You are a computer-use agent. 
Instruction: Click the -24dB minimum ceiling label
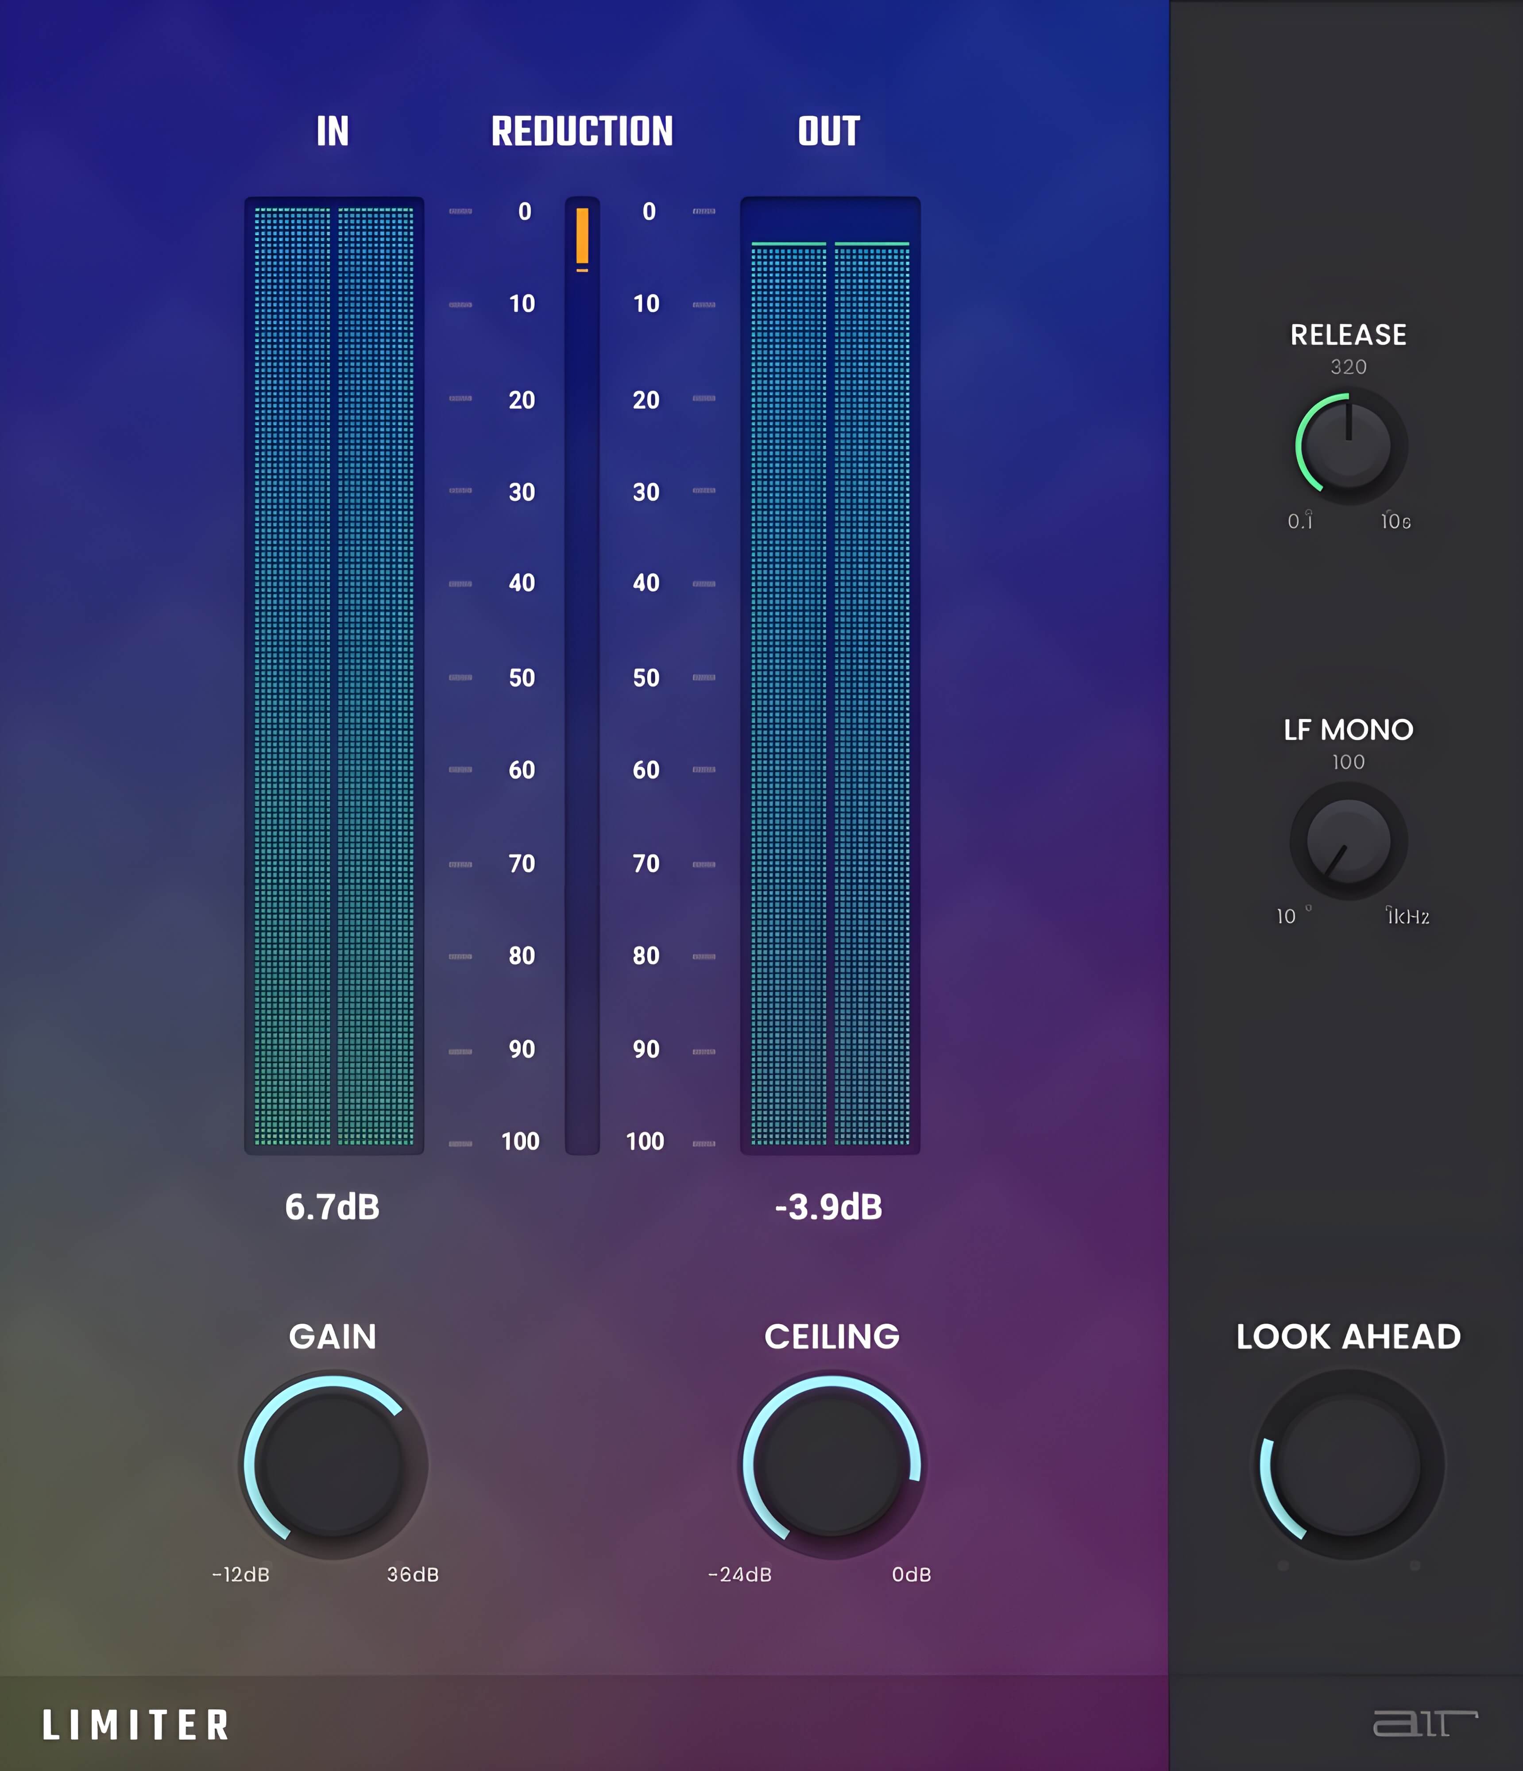pos(739,1574)
